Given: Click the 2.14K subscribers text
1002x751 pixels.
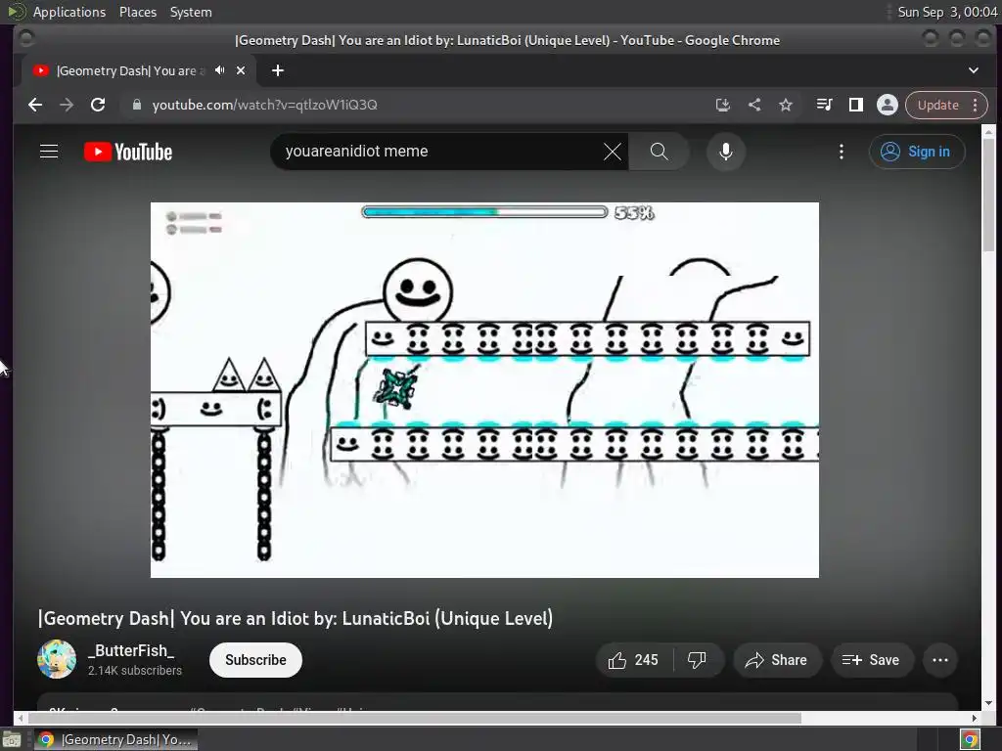Looking at the screenshot, I should [135, 671].
